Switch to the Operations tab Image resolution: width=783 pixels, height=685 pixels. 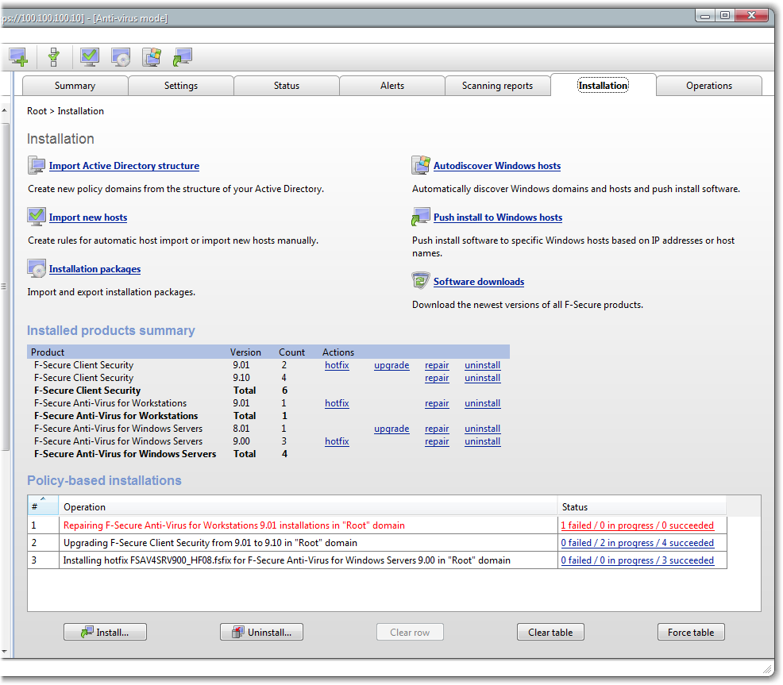tap(709, 86)
